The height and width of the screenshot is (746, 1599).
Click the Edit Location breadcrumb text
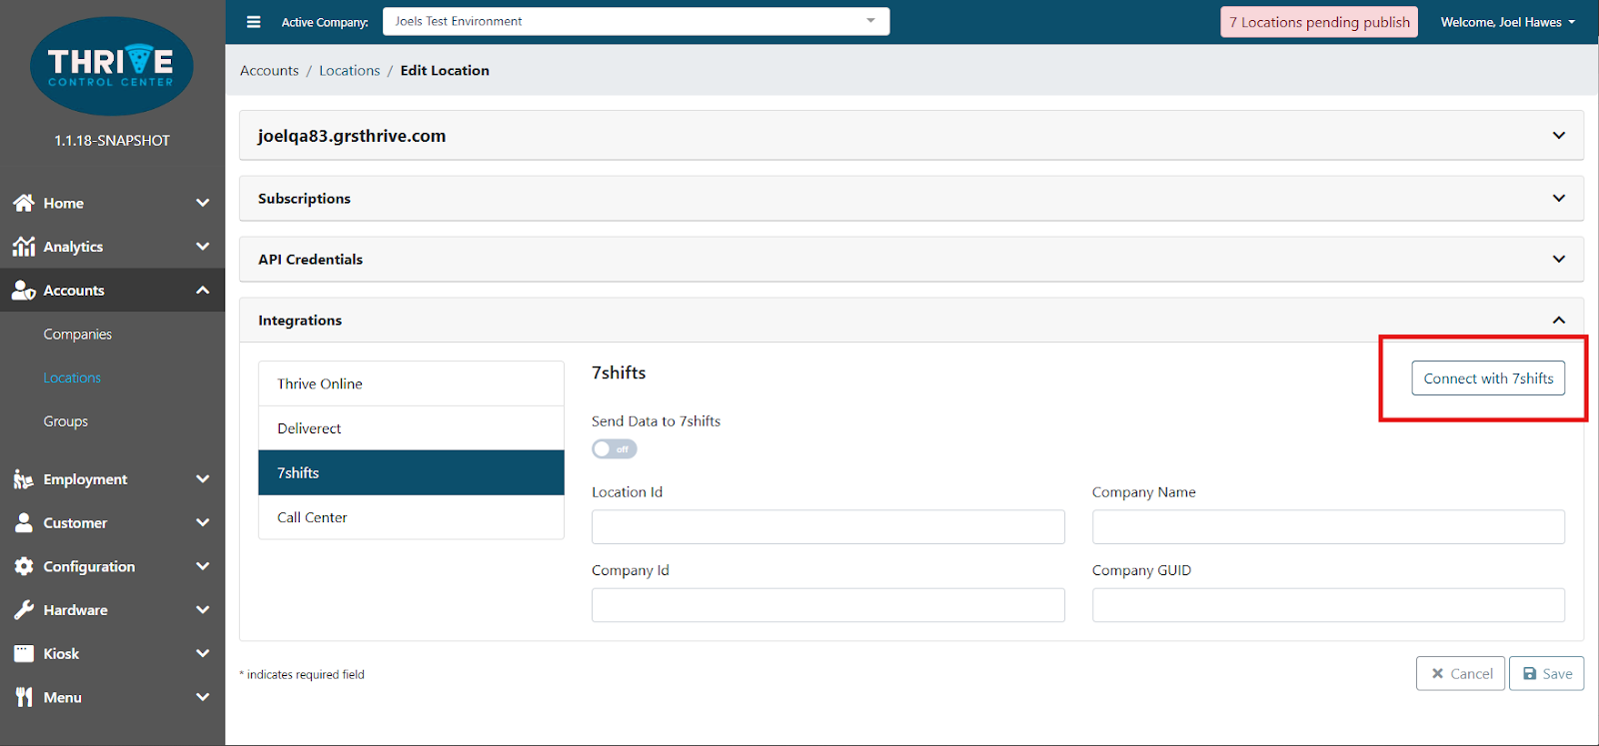pos(445,71)
